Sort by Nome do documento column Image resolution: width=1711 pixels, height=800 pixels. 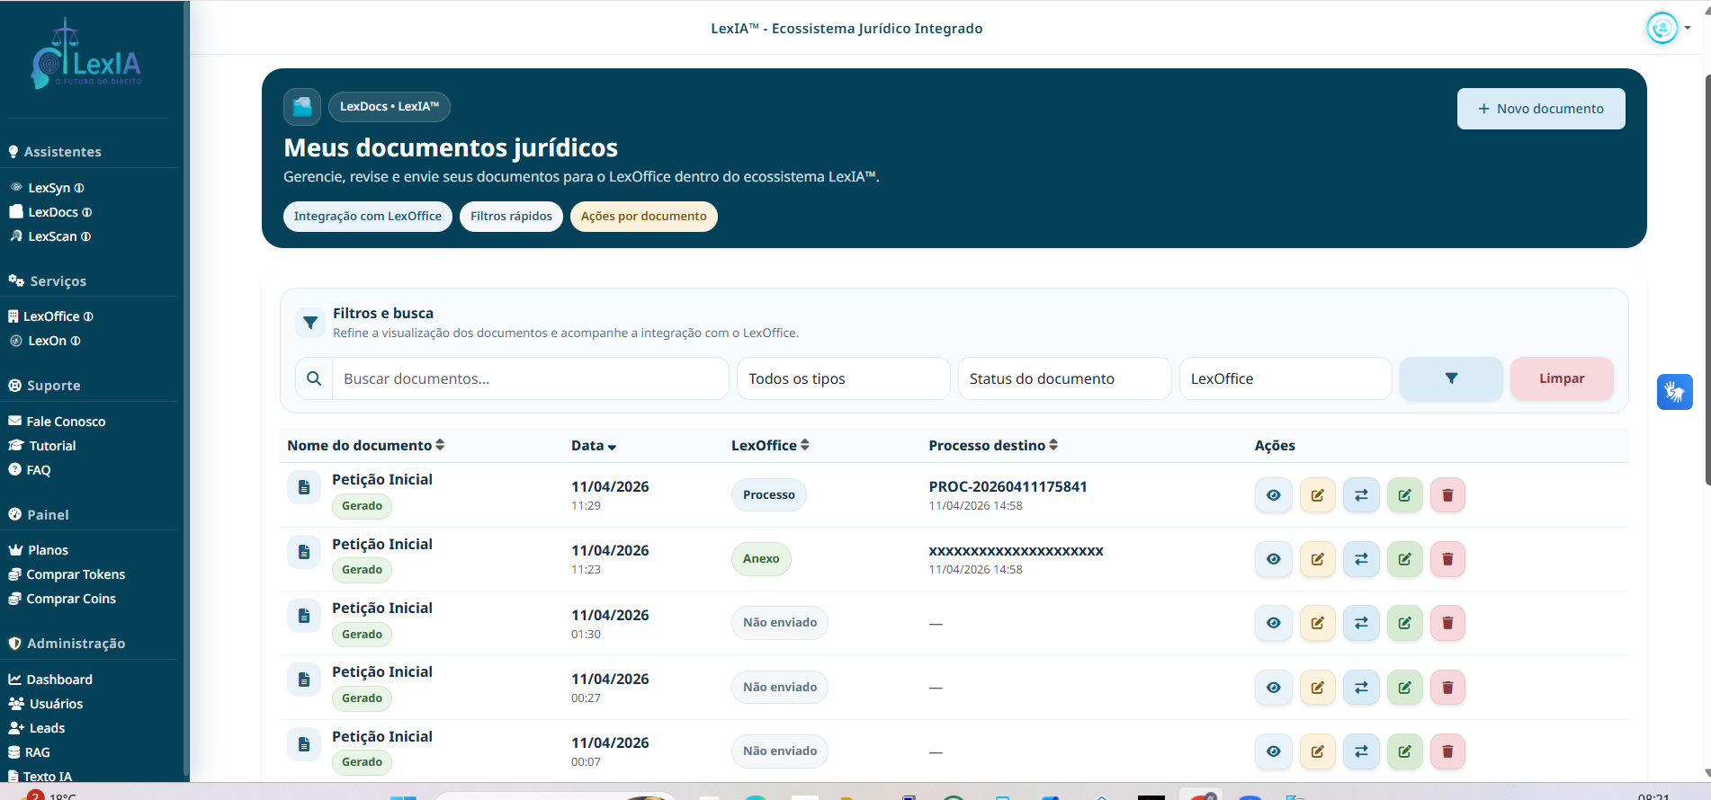365,445
